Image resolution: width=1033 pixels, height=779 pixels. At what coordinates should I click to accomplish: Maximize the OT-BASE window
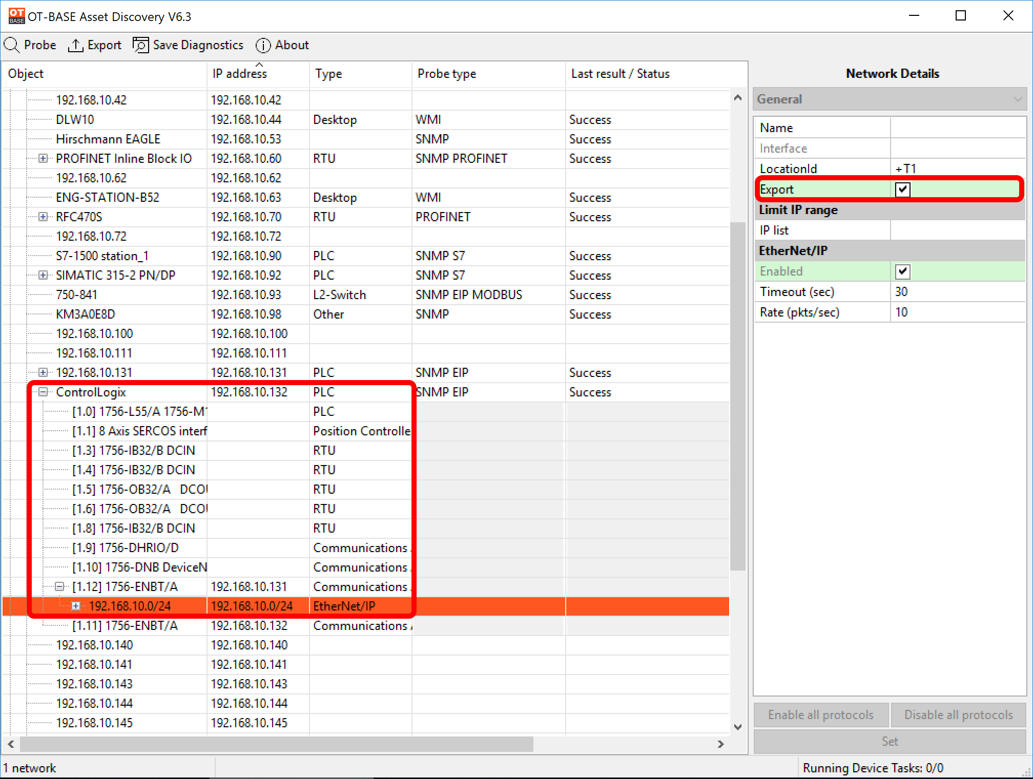(961, 16)
